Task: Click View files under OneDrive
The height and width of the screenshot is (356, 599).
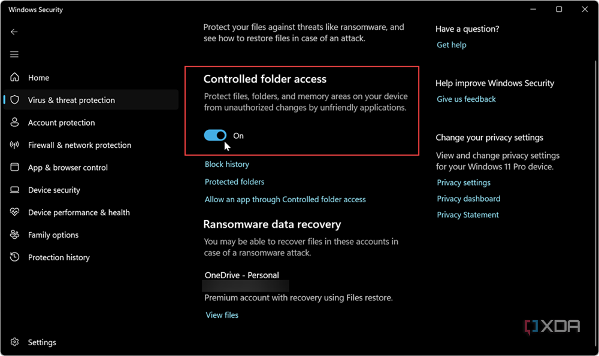Action: (x=222, y=315)
